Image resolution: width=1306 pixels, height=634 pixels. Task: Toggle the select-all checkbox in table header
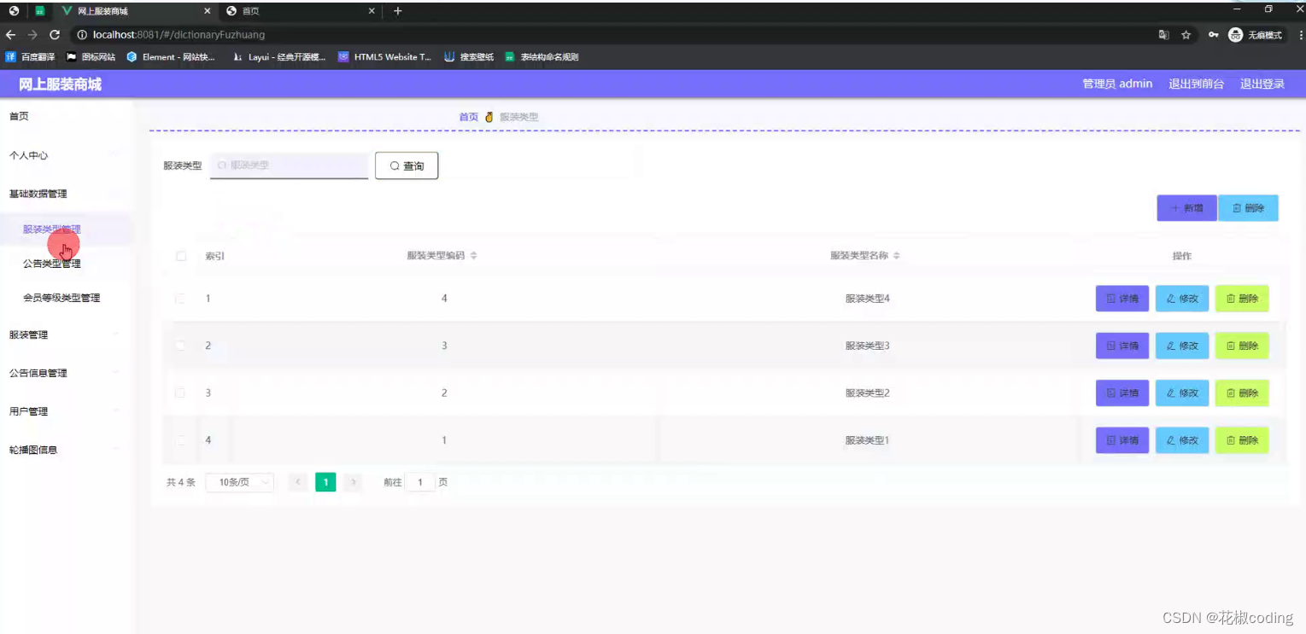[x=181, y=256]
